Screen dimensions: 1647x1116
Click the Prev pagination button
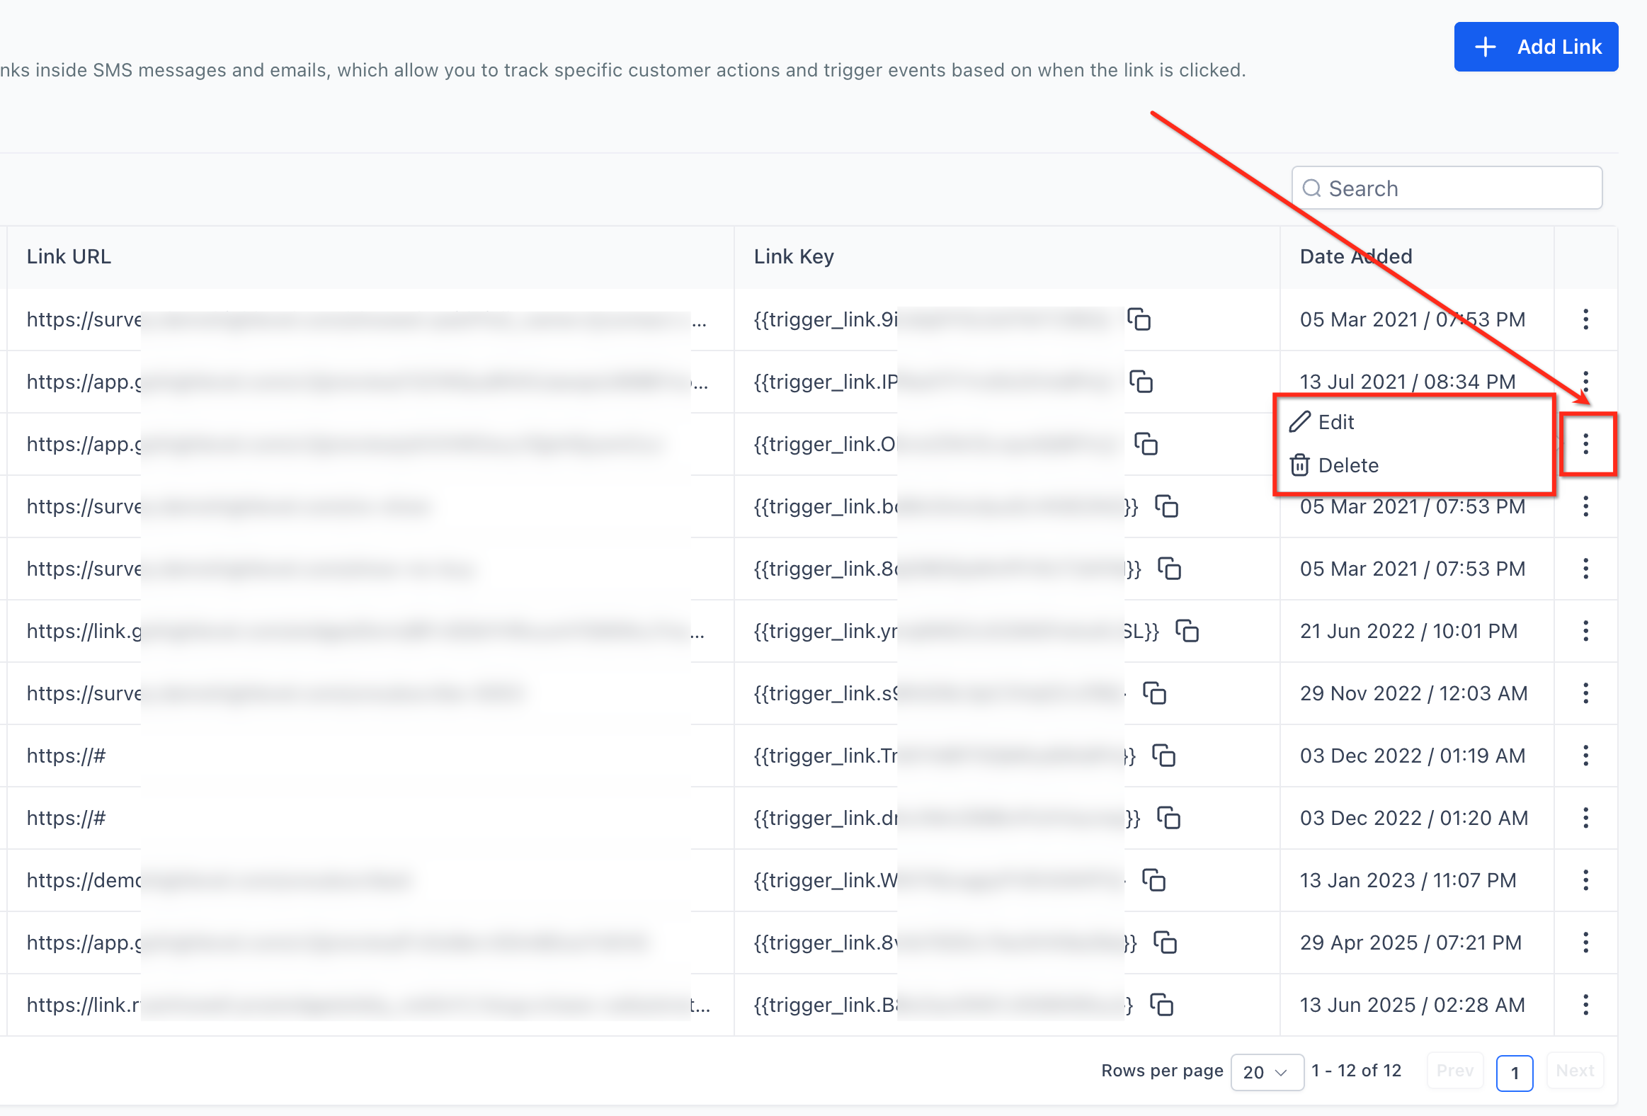point(1454,1071)
